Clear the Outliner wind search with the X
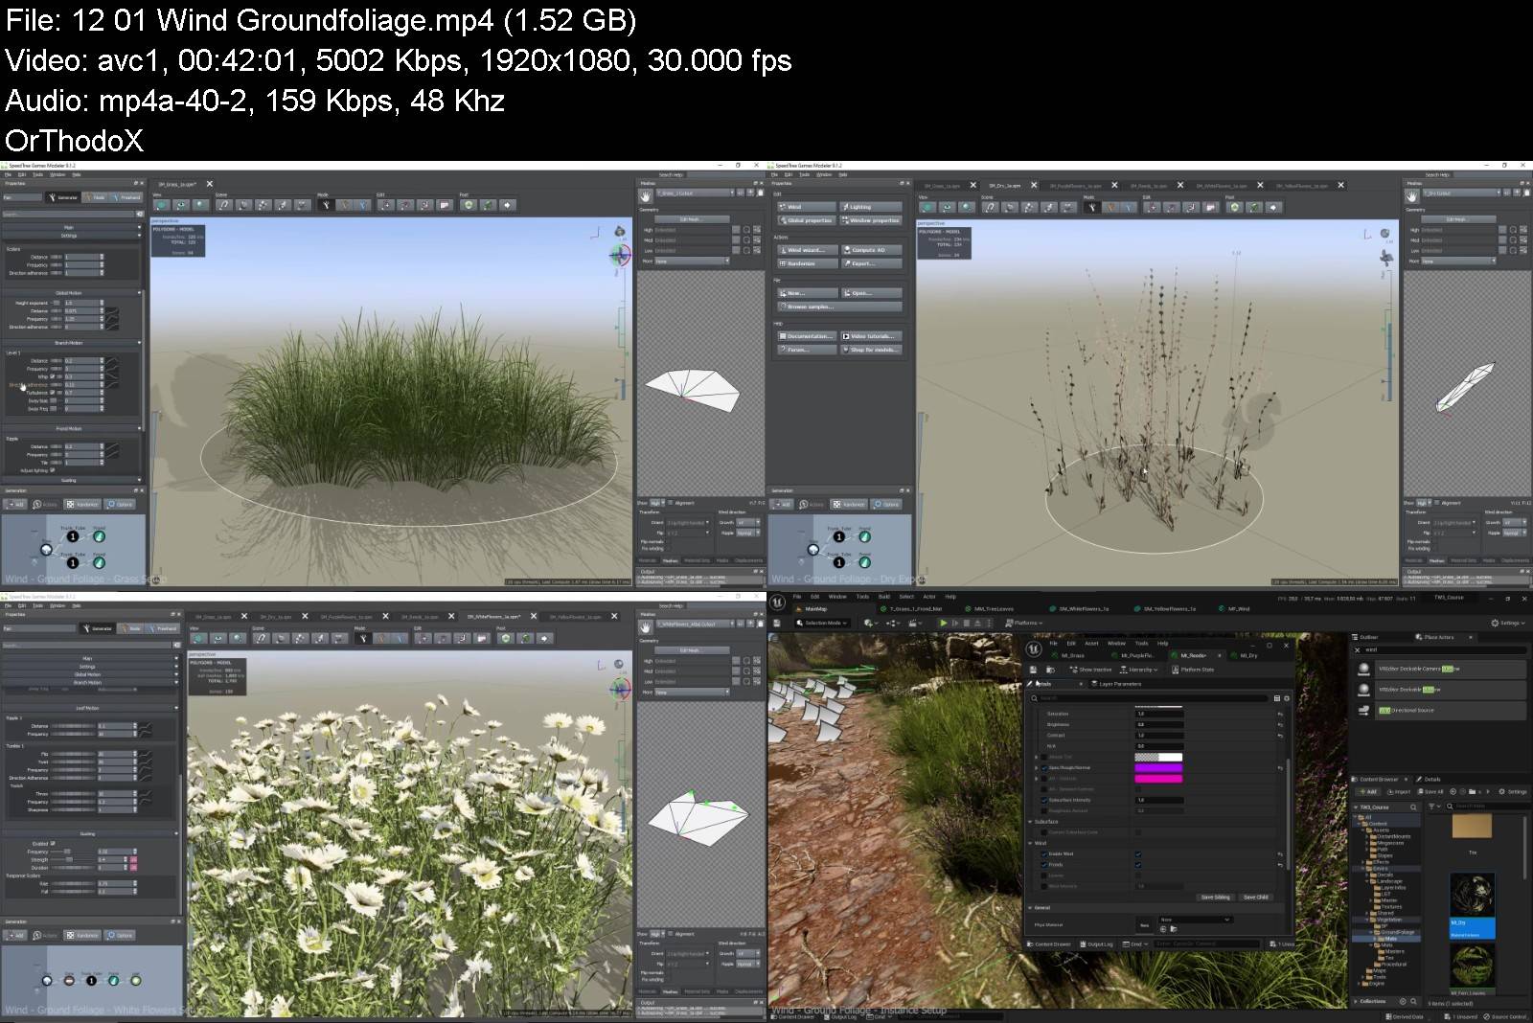This screenshot has width=1533, height=1023. tap(1358, 649)
